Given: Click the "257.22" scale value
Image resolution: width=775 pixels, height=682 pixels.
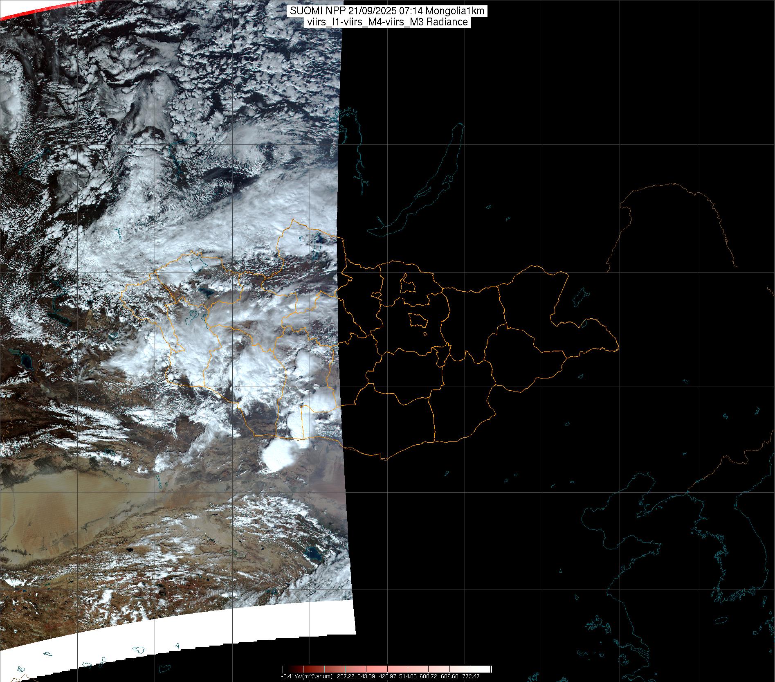Looking at the screenshot, I should [345, 676].
